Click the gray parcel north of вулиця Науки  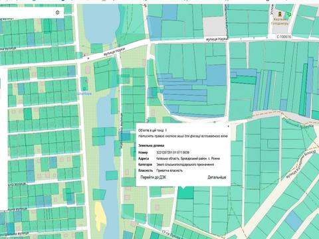(214, 27)
